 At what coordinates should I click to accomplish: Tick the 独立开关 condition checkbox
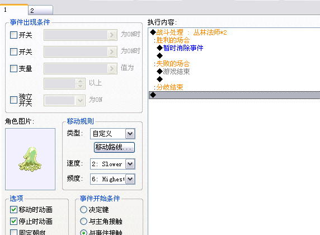[x=13, y=100]
